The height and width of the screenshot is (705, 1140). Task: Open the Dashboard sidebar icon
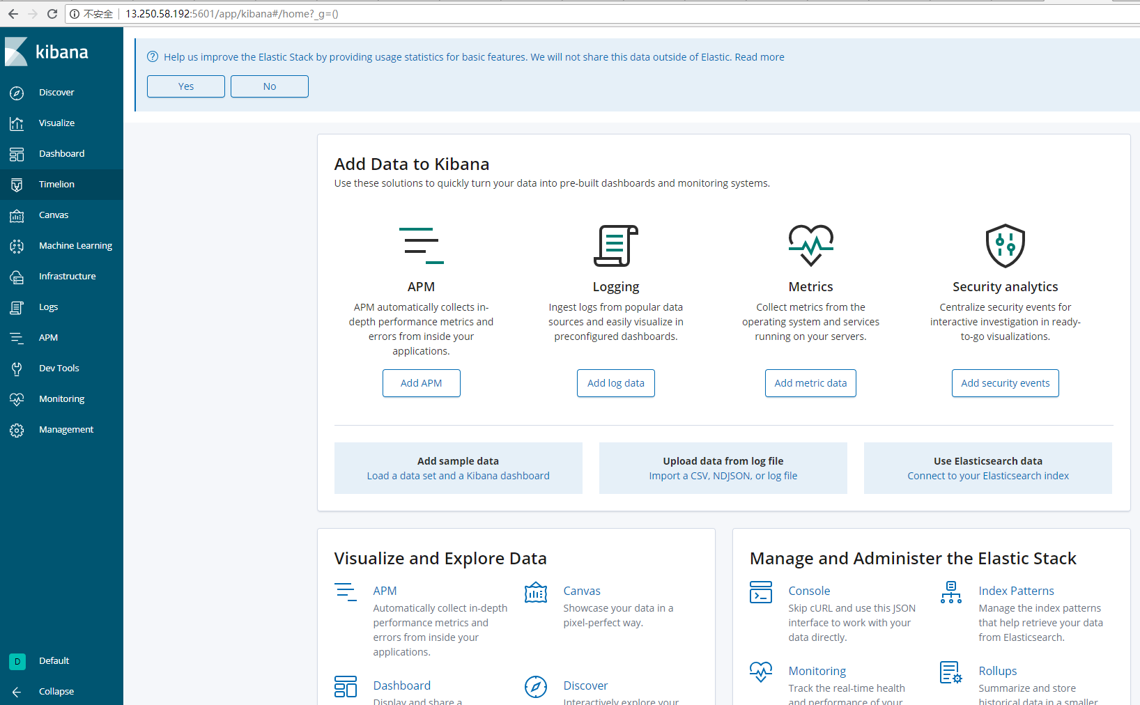click(17, 154)
